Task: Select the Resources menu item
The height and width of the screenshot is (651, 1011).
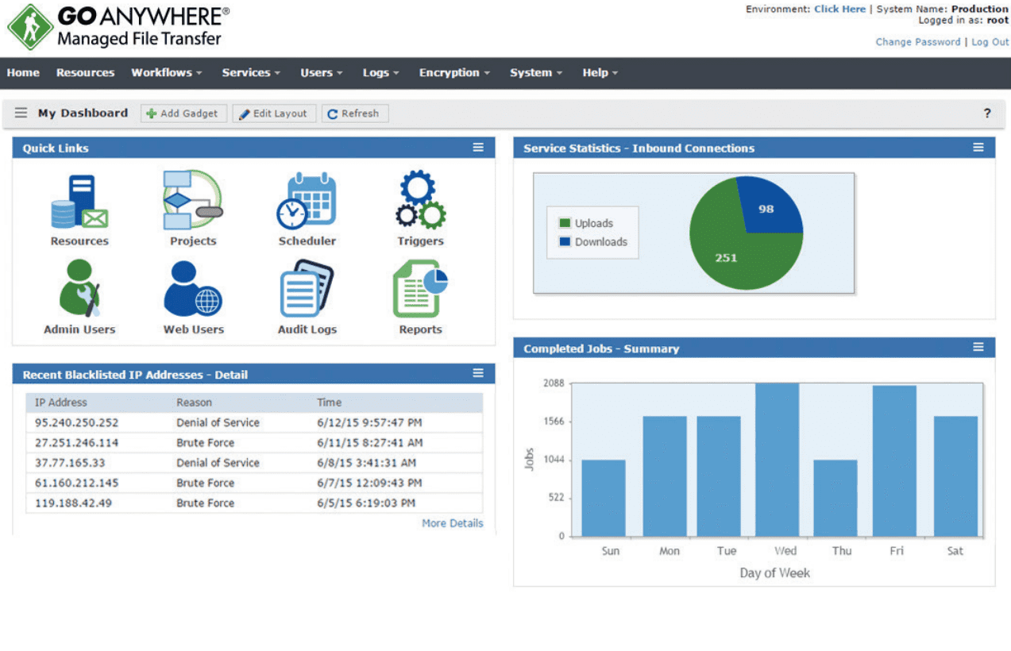Action: click(85, 73)
